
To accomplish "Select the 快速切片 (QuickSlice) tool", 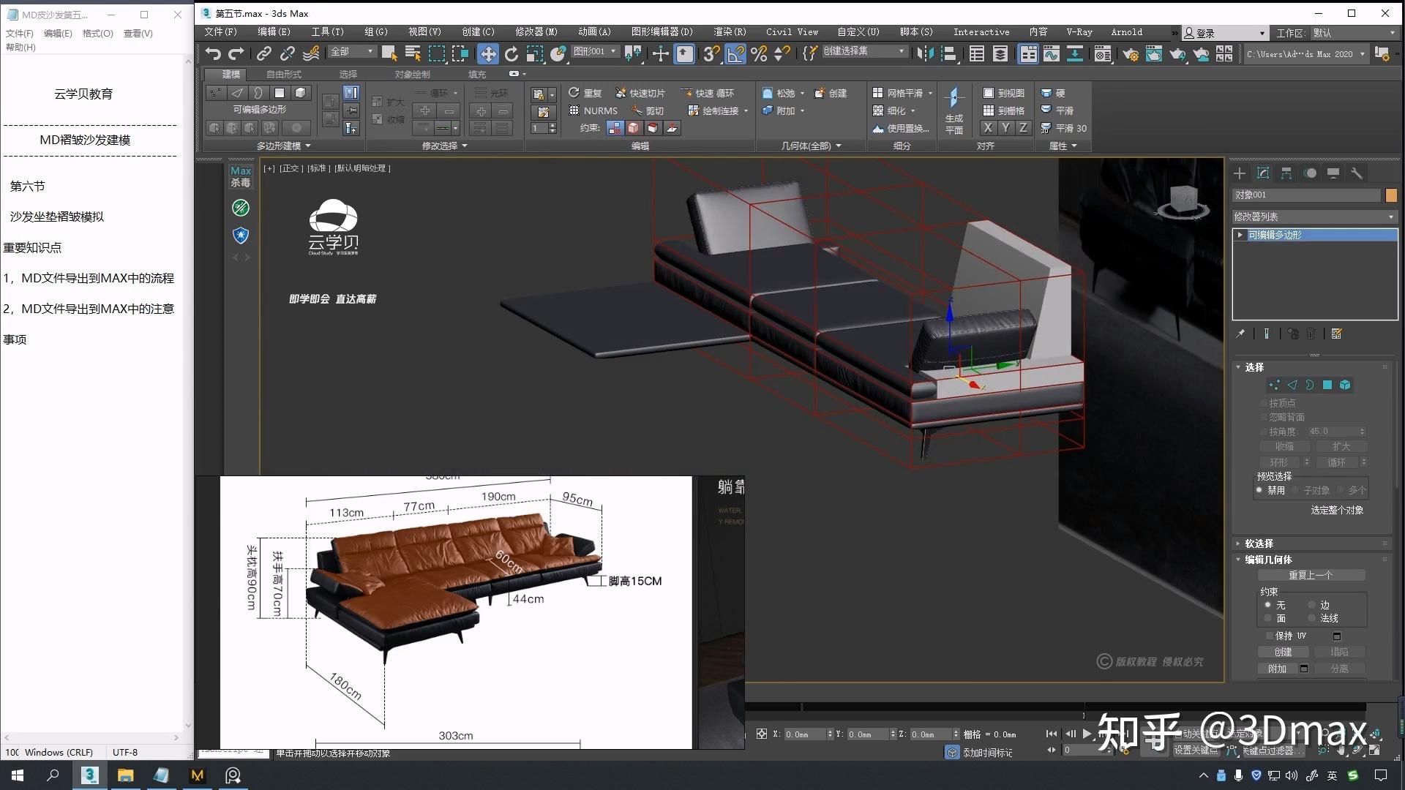I will [641, 93].
